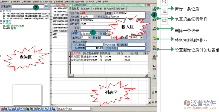Click the question mark help icon in bottom toolbar
The height and width of the screenshot is (112, 219).
[21, 109]
